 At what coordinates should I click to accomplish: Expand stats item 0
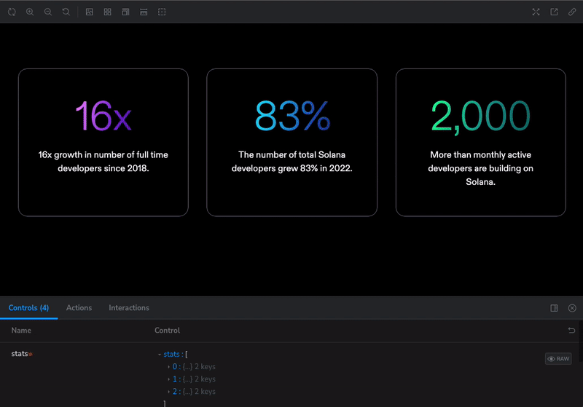click(x=168, y=367)
